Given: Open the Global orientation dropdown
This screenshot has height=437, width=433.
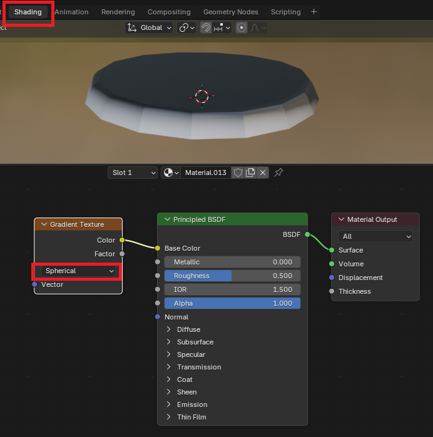Looking at the screenshot, I should (150, 28).
